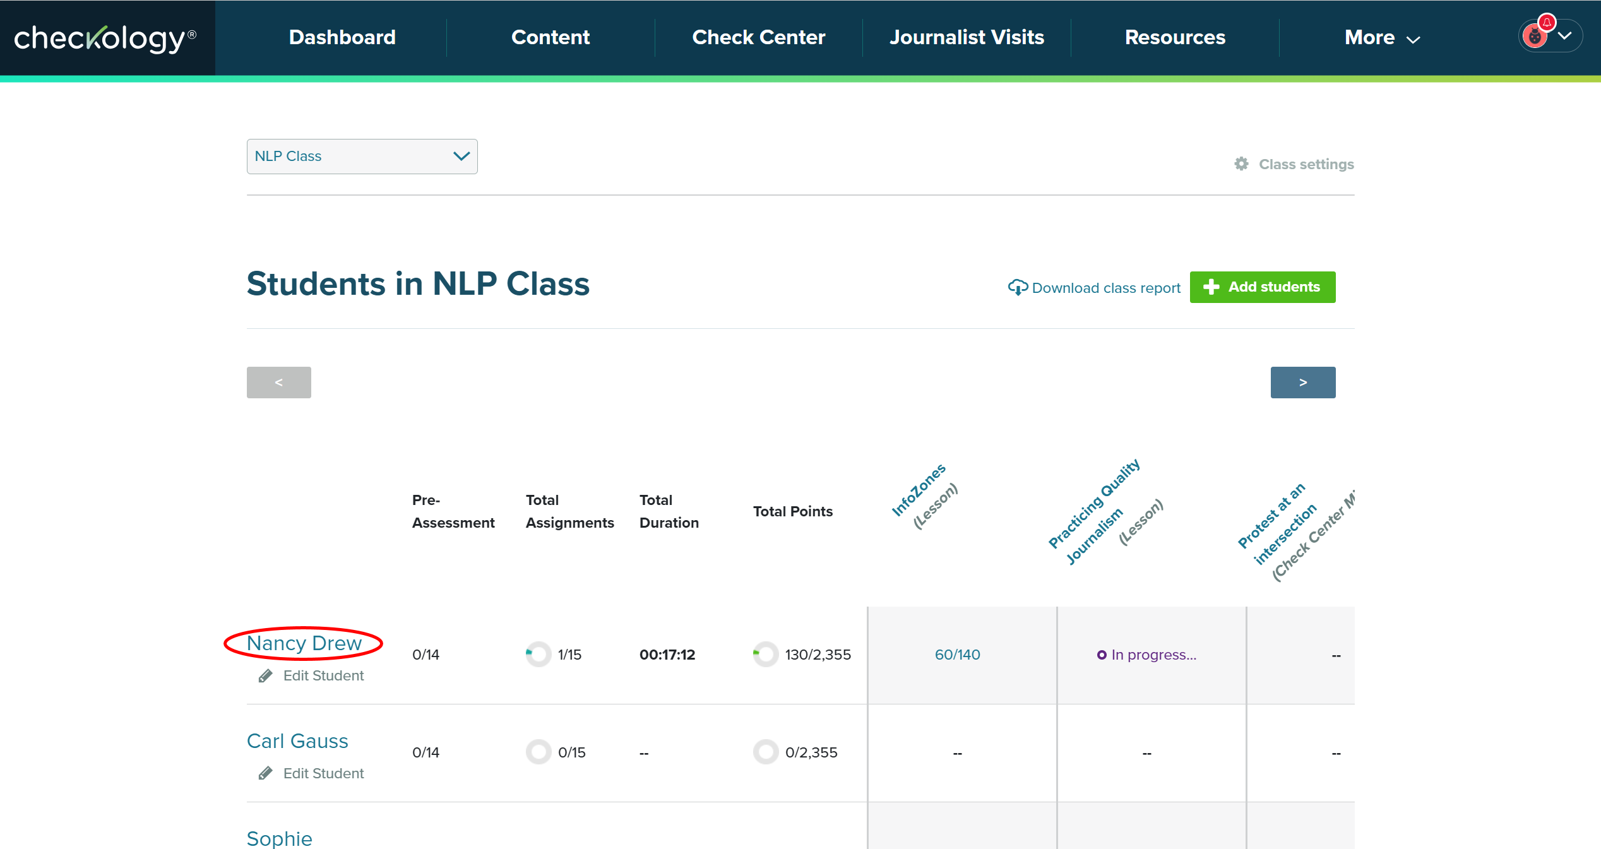Image resolution: width=1601 pixels, height=849 pixels.
Task: Open the profile dropdown arrow
Action: [x=1565, y=36]
